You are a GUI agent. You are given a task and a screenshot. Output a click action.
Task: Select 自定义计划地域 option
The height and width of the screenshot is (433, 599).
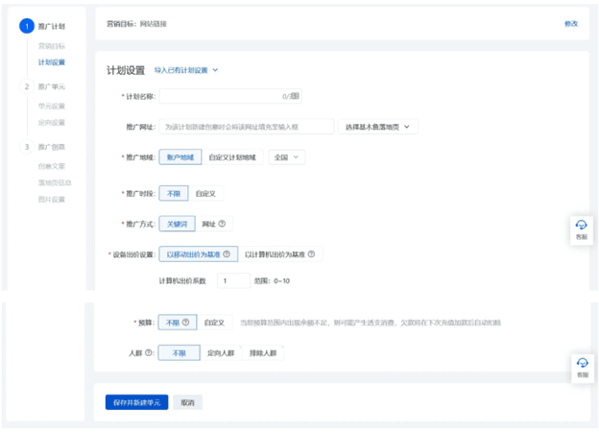coord(232,157)
